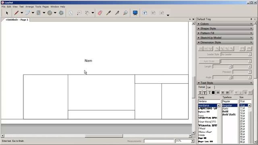Open the document tab list arrow

[x=190, y=19]
